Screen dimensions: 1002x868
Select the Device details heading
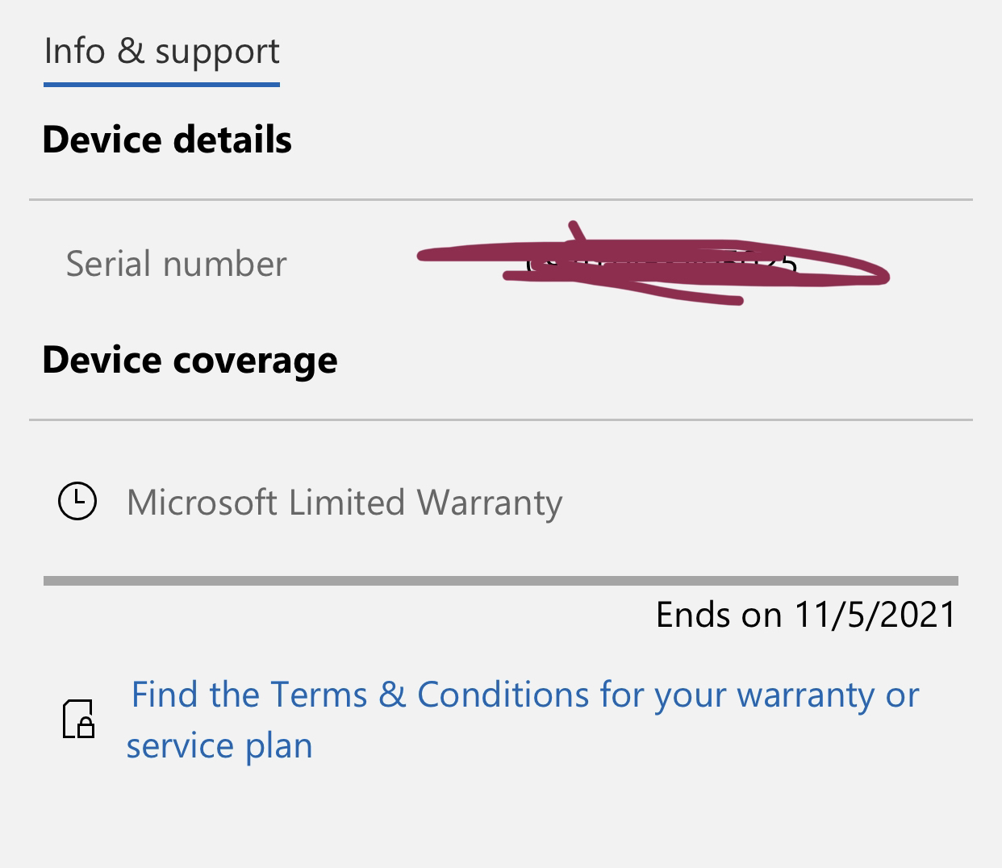coord(167,140)
